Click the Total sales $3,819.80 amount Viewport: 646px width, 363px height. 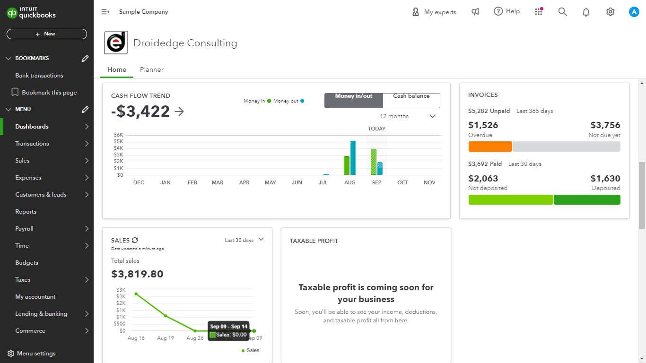point(137,274)
